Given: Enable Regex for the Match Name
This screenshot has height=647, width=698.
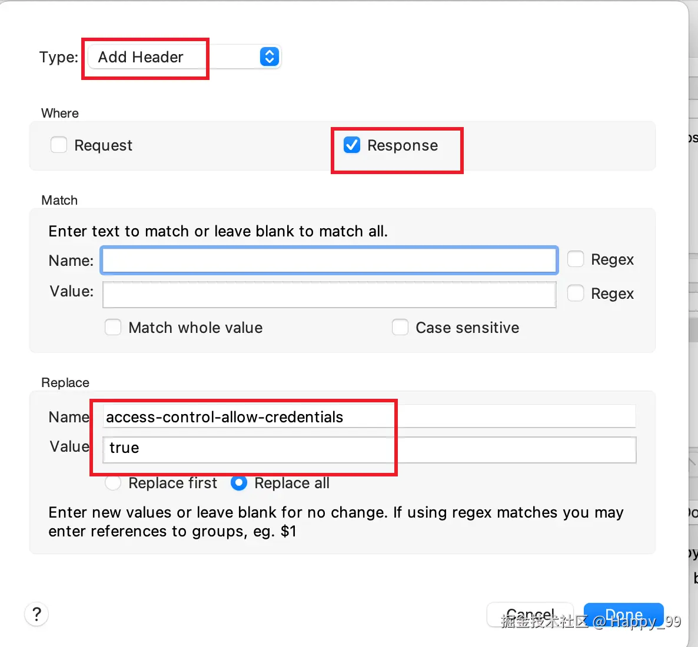Looking at the screenshot, I should pyautogui.click(x=576, y=259).
